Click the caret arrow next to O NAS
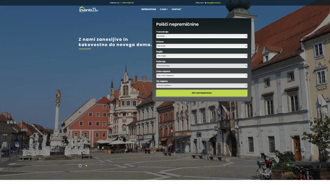 (167, 9)
